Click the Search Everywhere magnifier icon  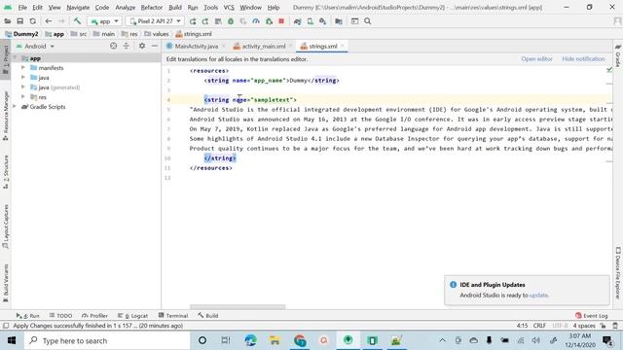(368, 21)
